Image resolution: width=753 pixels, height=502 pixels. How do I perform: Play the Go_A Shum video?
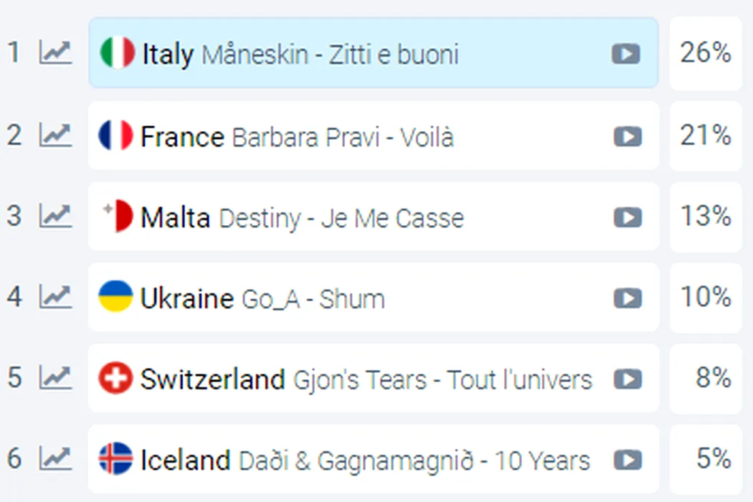pyautogui.click(x=627, y=298)
